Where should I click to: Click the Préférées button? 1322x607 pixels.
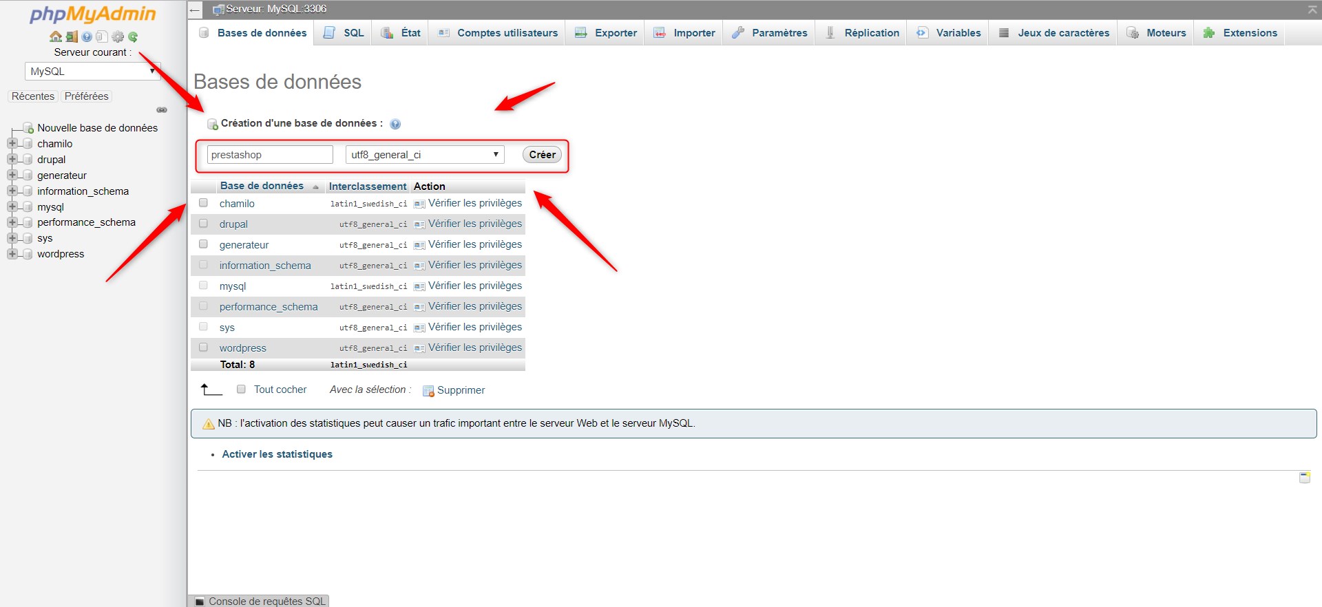click(x=87, y=96)
